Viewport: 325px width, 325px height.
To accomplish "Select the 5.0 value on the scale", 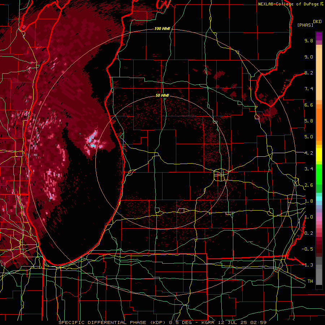I will [309, 137].
